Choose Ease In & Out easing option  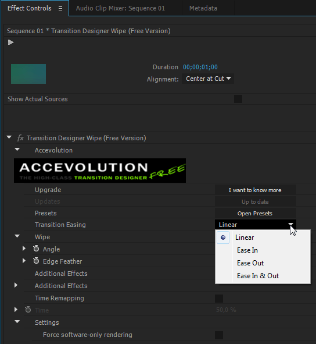point(258,276)
